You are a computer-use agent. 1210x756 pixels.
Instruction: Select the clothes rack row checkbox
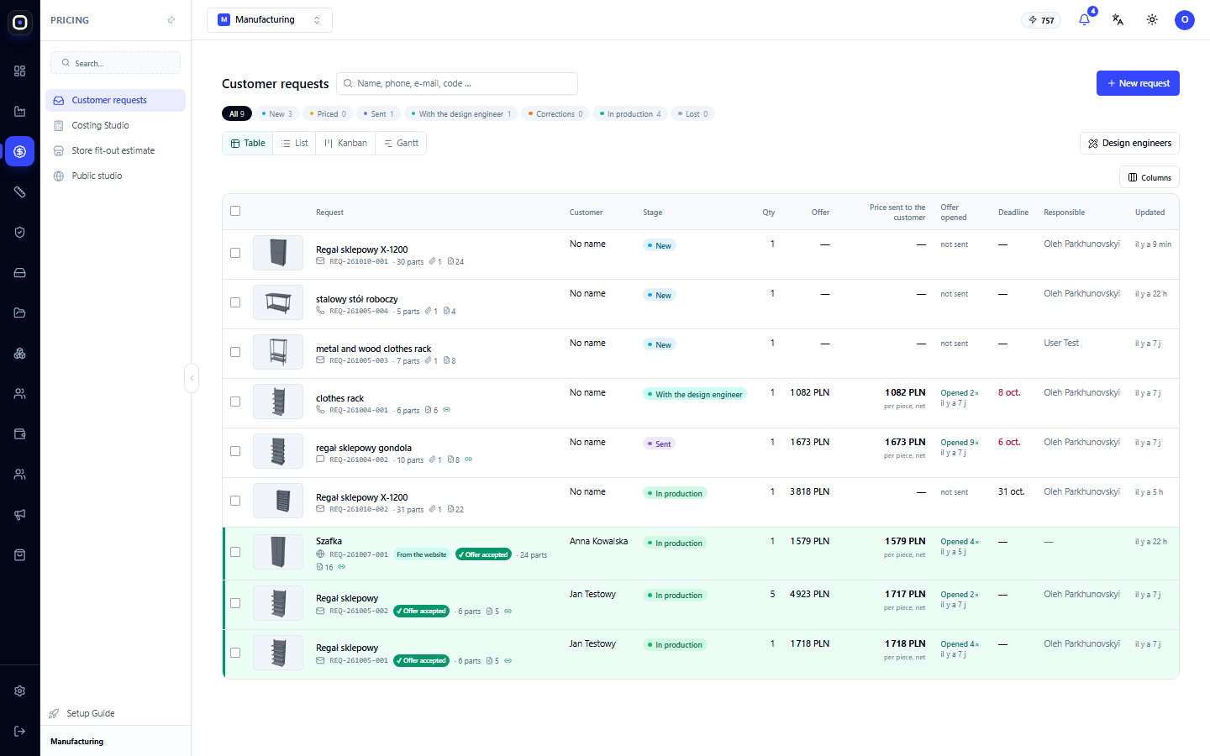point(235,402)
